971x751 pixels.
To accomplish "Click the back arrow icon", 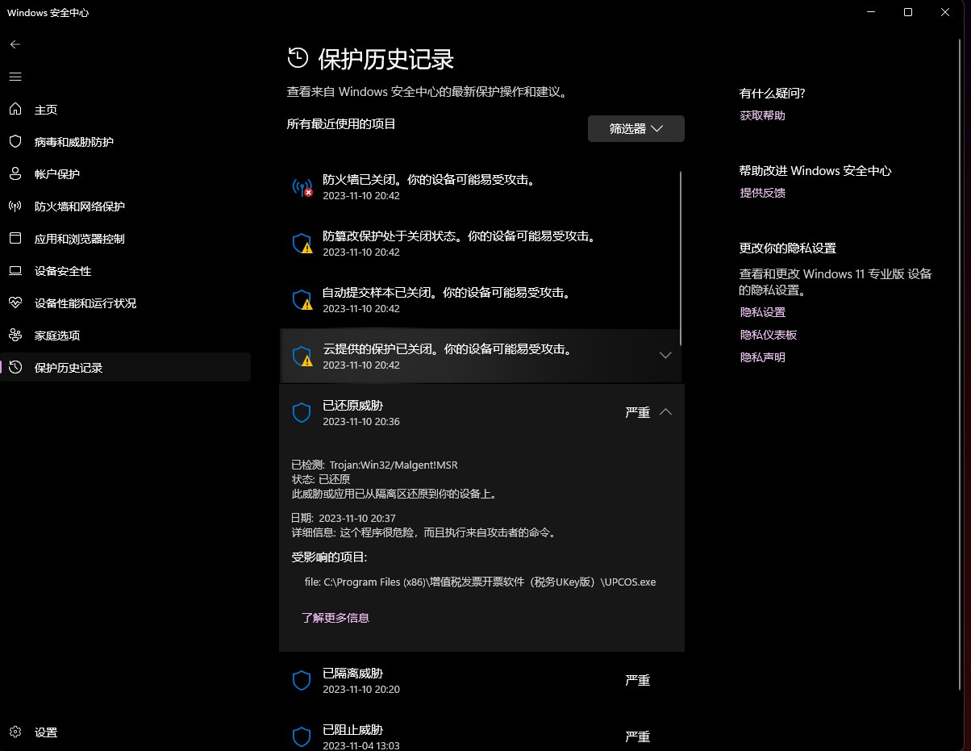I will (x=15, y=44).
